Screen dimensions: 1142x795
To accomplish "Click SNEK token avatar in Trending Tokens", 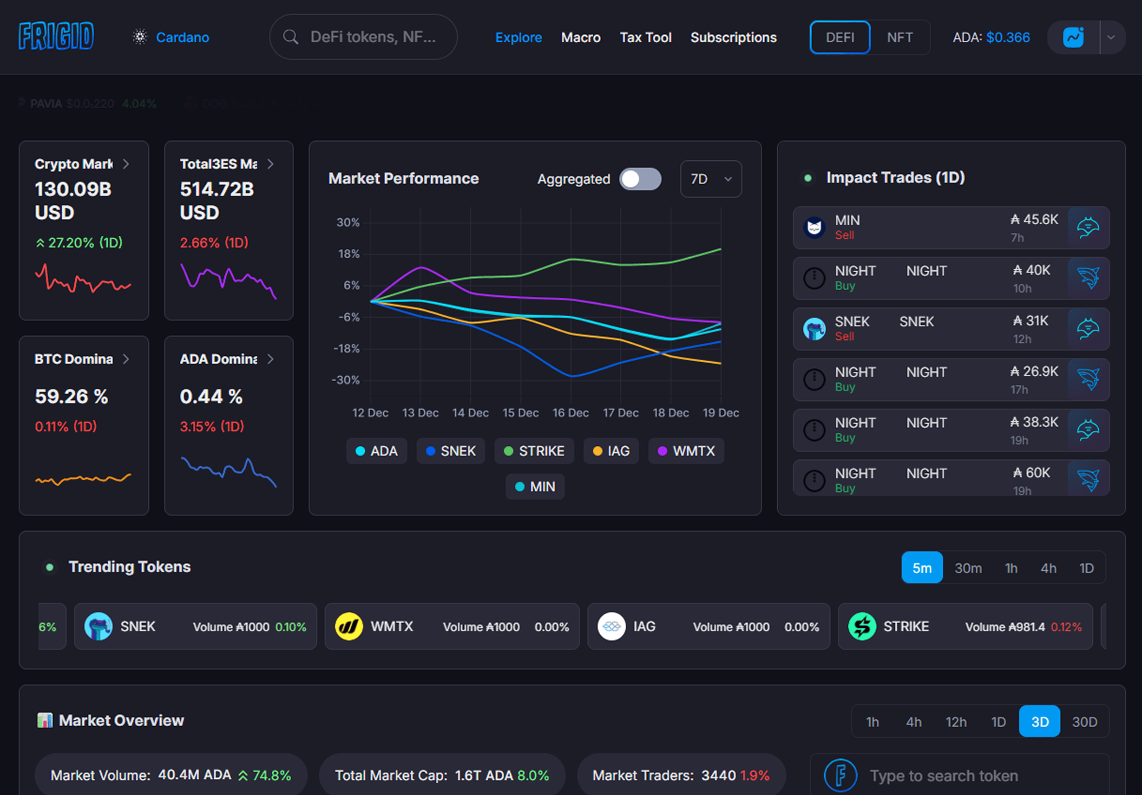I will 98,626.
